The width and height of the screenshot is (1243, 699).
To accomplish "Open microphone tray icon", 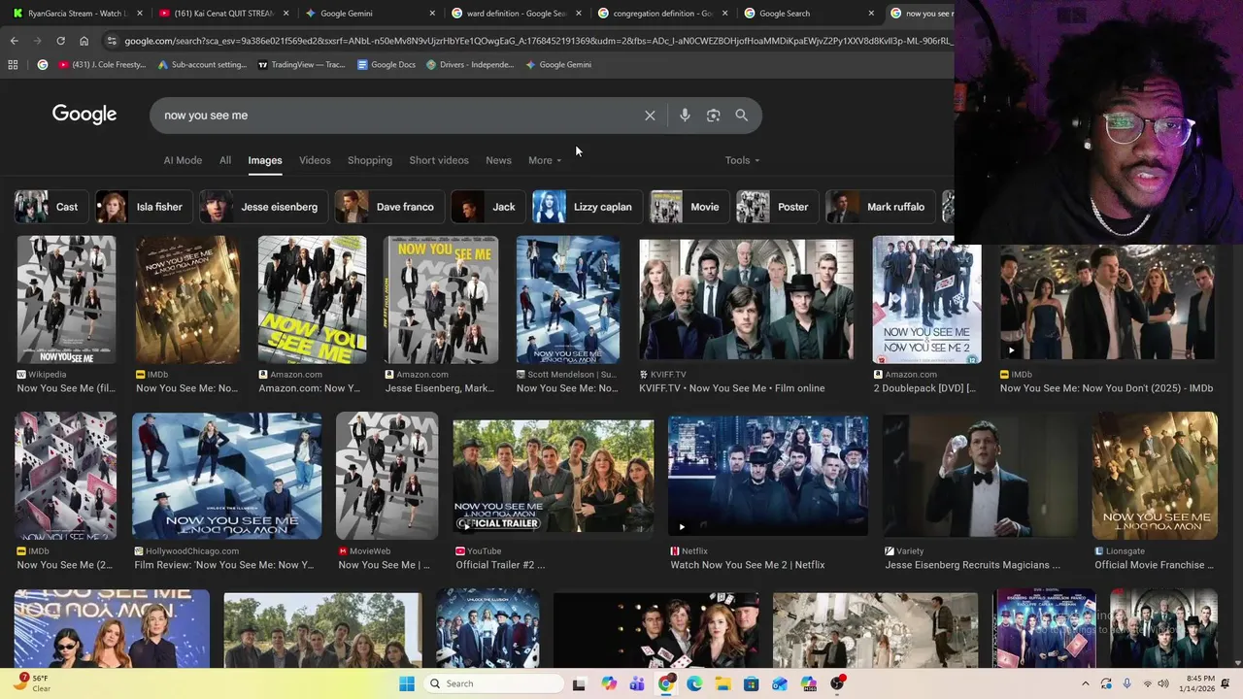I will [x=1126, y=683].
